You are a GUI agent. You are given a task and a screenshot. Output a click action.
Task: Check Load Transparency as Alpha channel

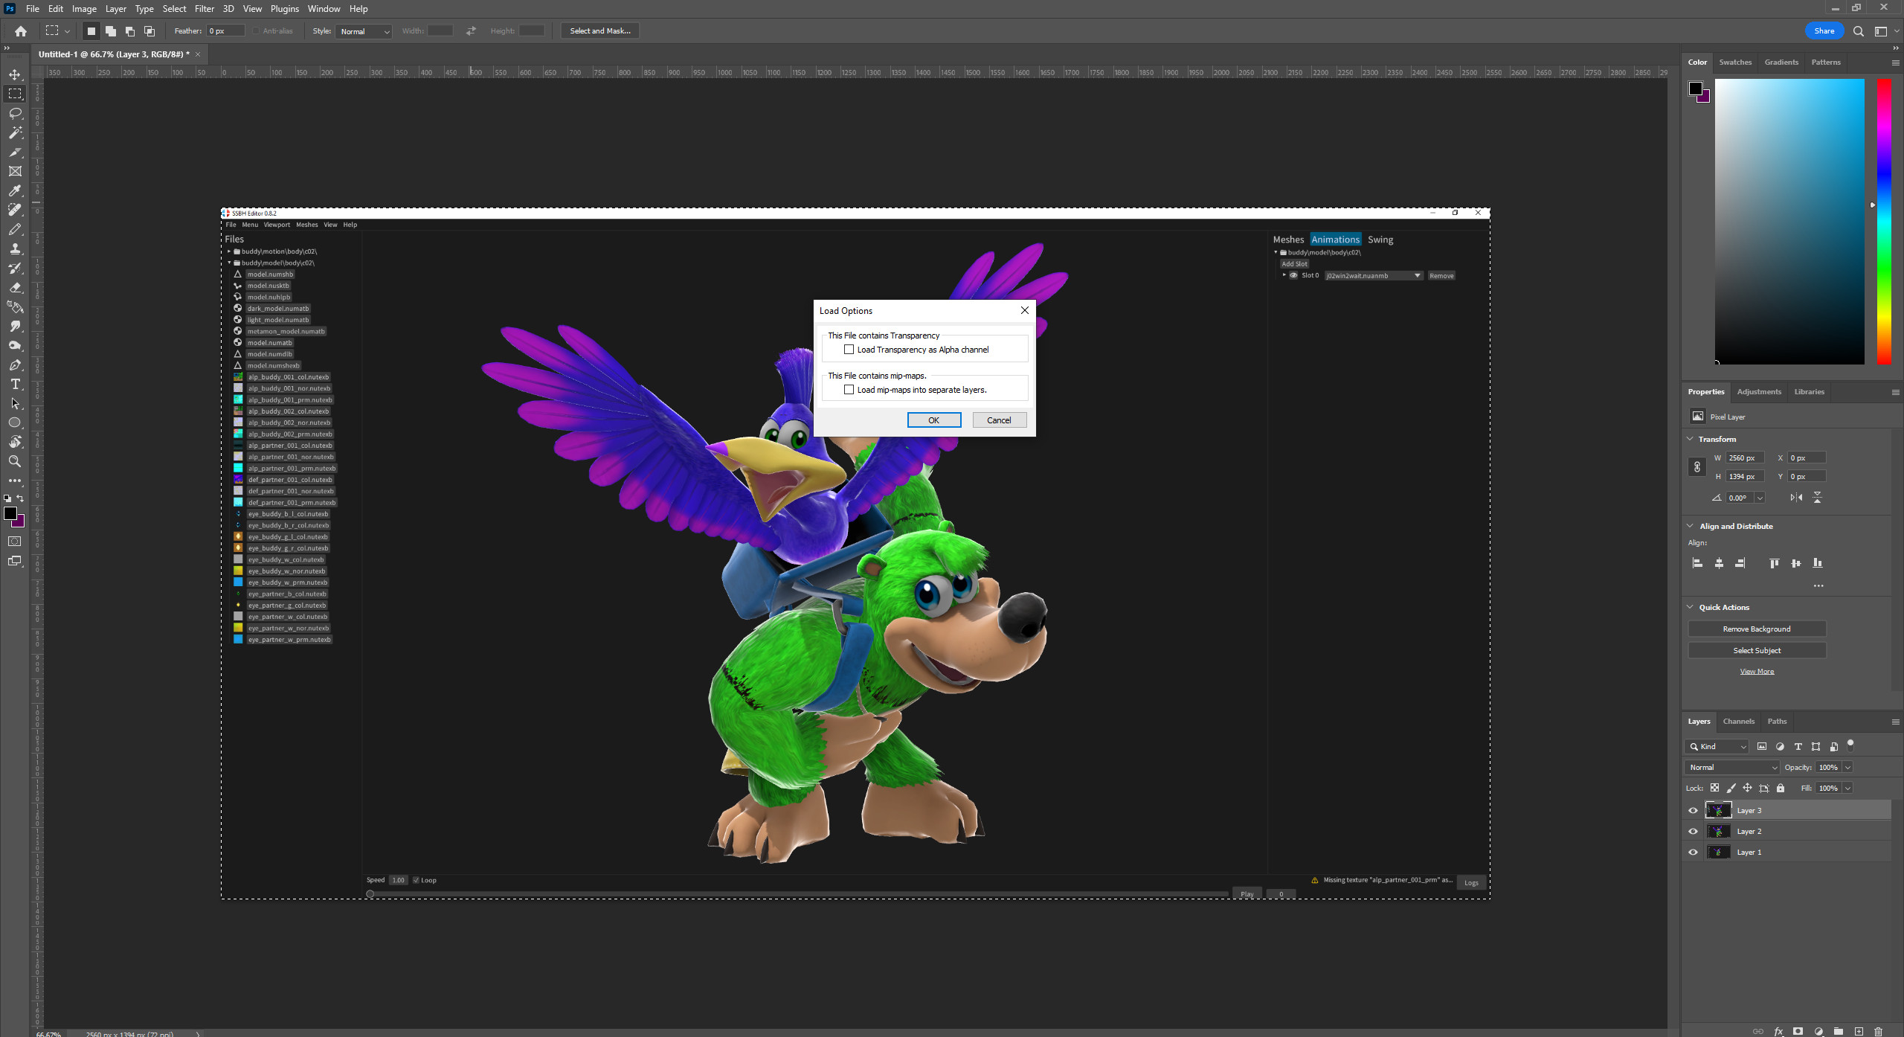point(849,350)
